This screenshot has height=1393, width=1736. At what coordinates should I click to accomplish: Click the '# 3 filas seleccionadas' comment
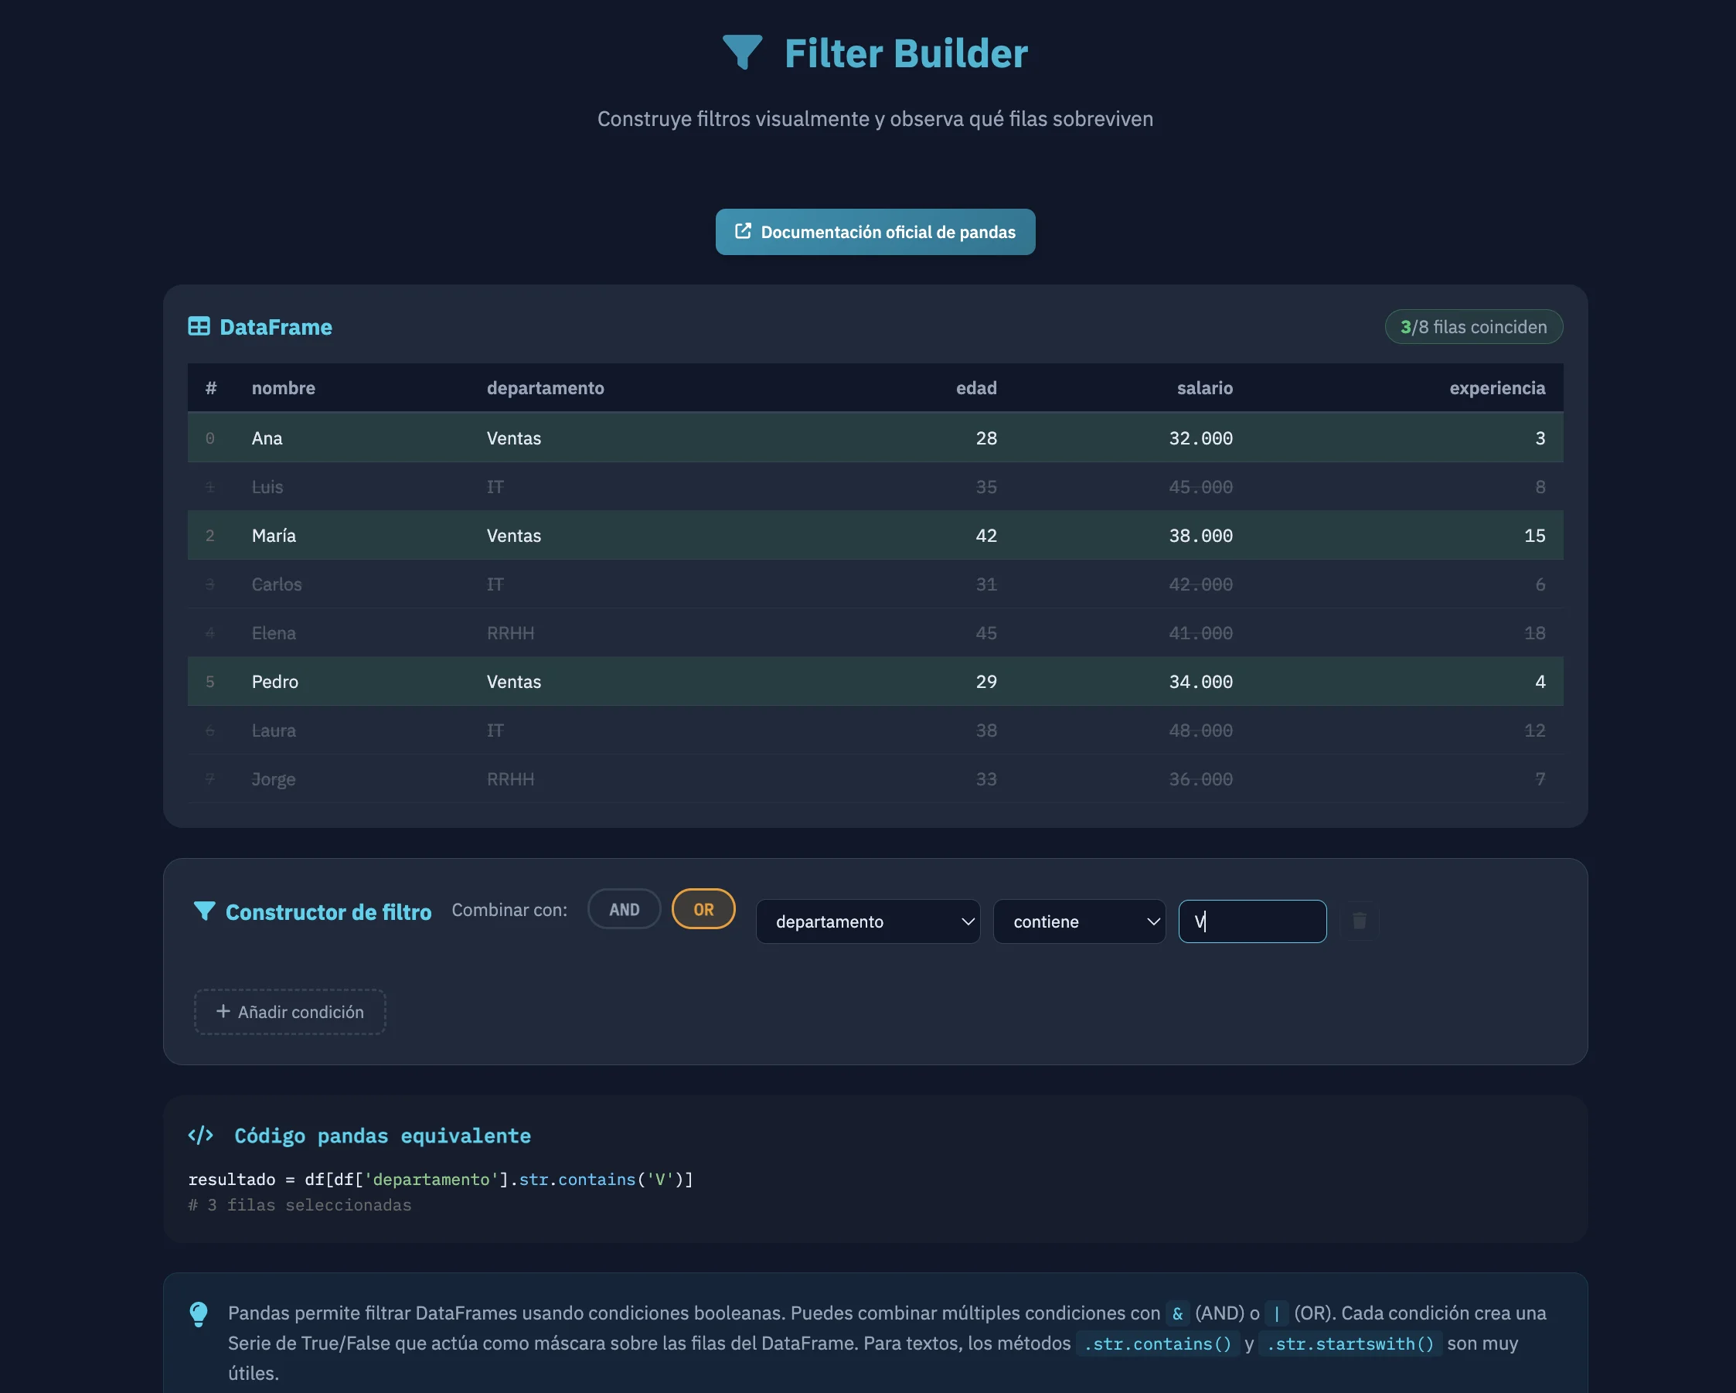click(x=300, y=1205)
